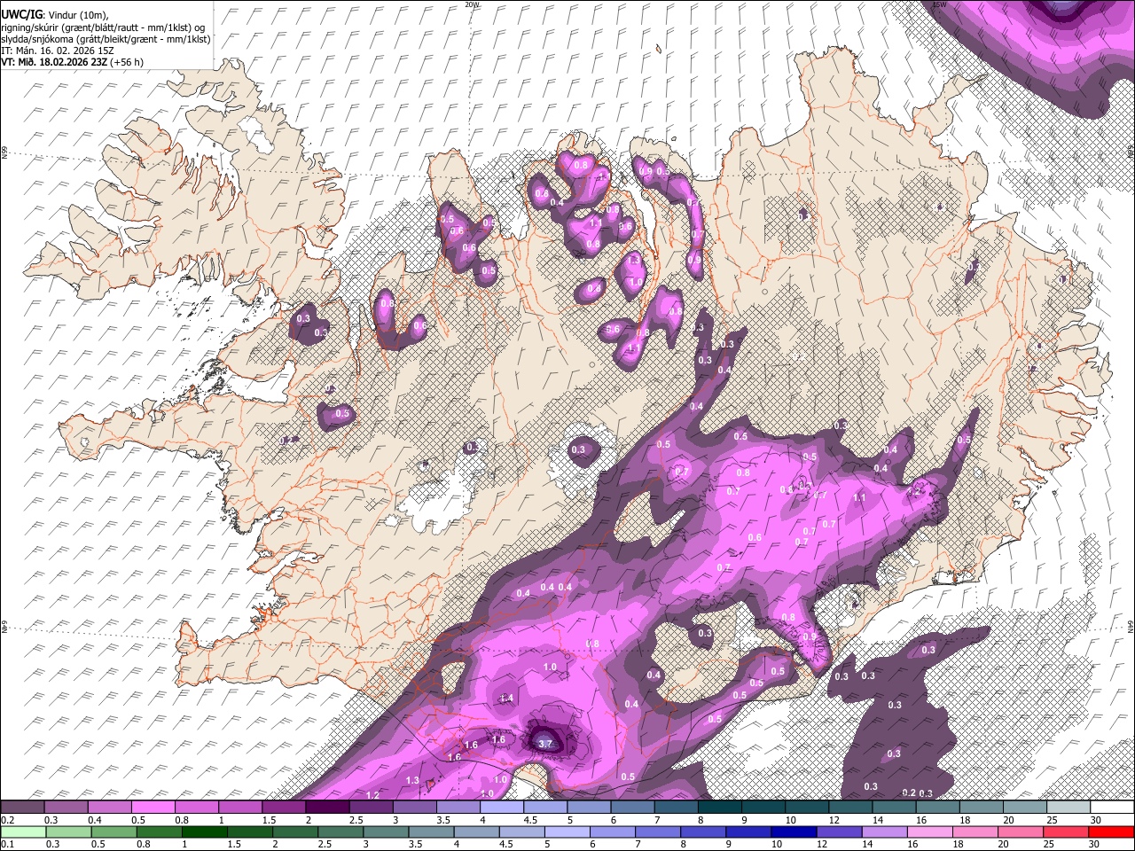The width and height of the screenshot is (1135, 851).
Task: Click the "2.5" label on the rain scale
Action: point(325,844)
